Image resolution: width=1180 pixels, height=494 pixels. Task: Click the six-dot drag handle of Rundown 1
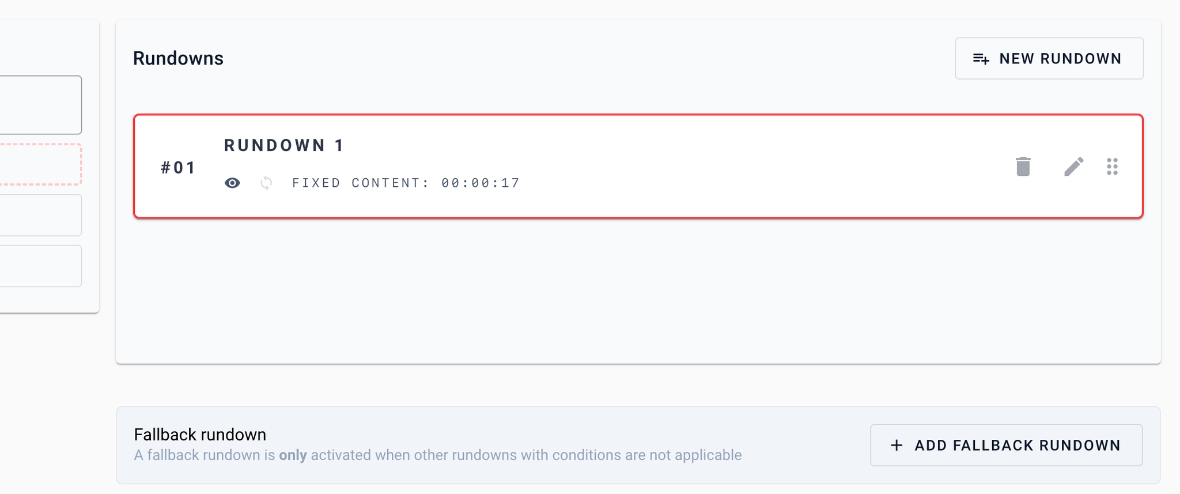[1113, 167]
